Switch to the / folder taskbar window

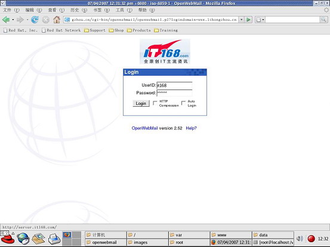click(147, 235)
